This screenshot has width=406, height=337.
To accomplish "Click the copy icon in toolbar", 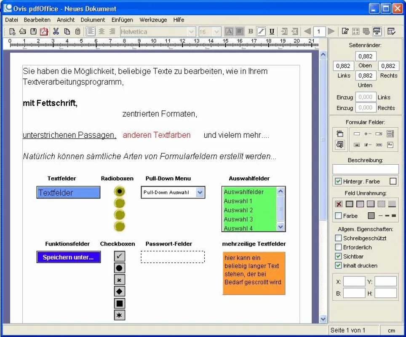I will point(67,32).
